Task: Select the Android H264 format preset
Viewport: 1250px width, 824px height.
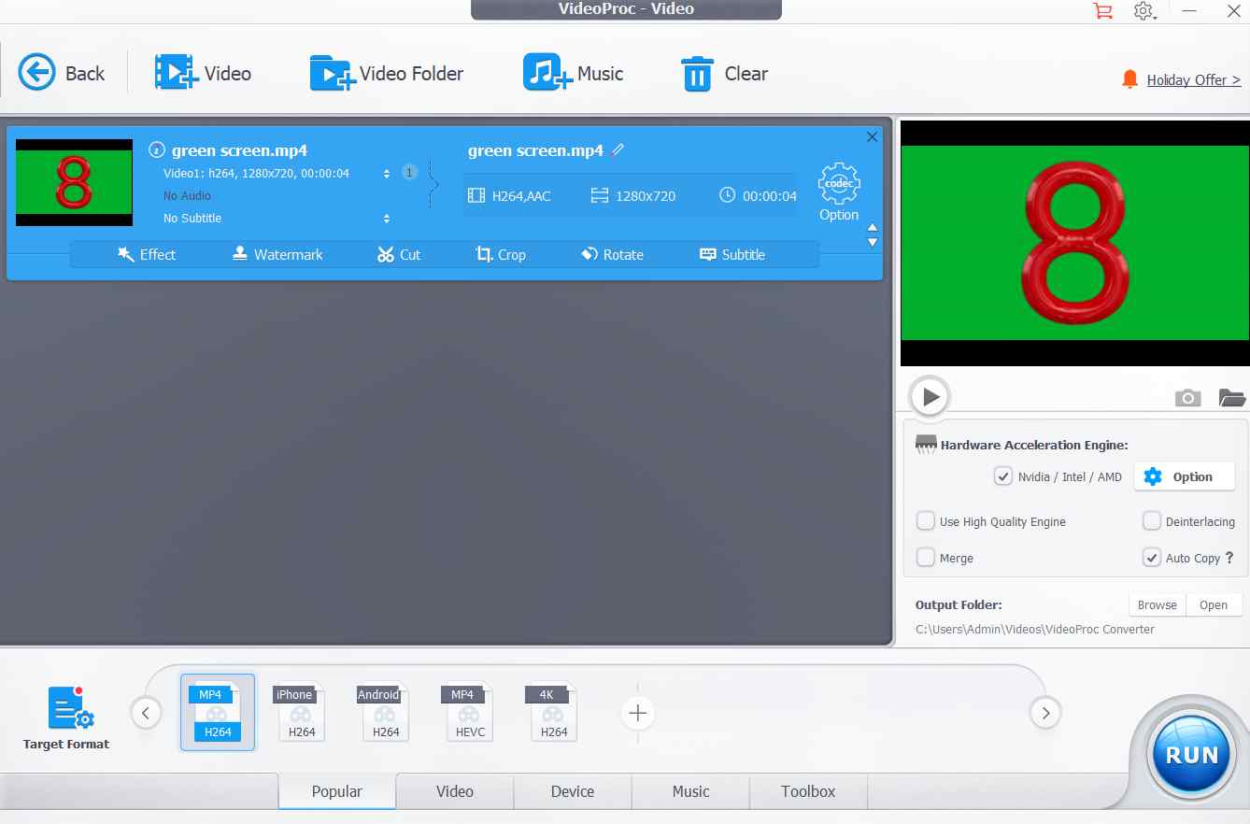Action: [x=384, y=713]
